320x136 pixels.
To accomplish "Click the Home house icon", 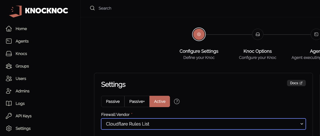I will 9,29.
